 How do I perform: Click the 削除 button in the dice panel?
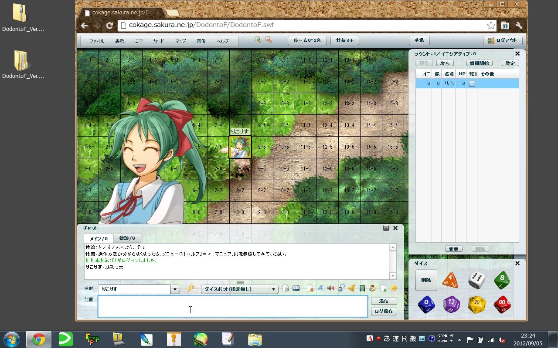(x=426, y=280)
